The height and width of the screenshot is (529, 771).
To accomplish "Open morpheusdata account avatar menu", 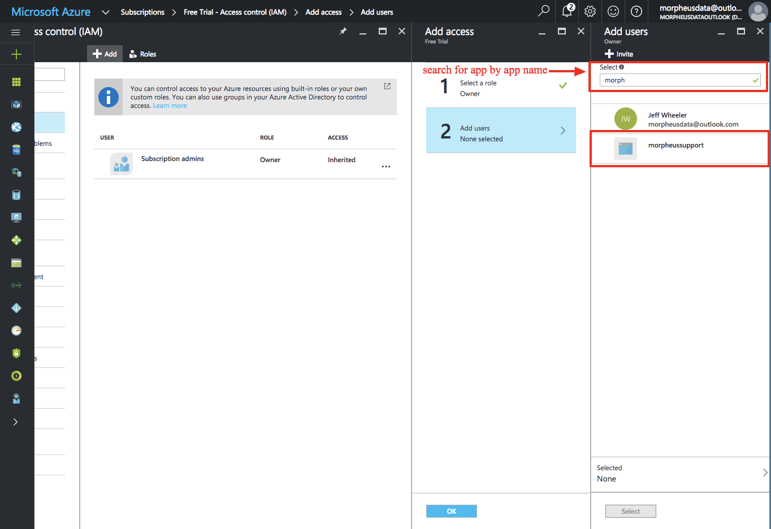I will (x=758, y=11).
